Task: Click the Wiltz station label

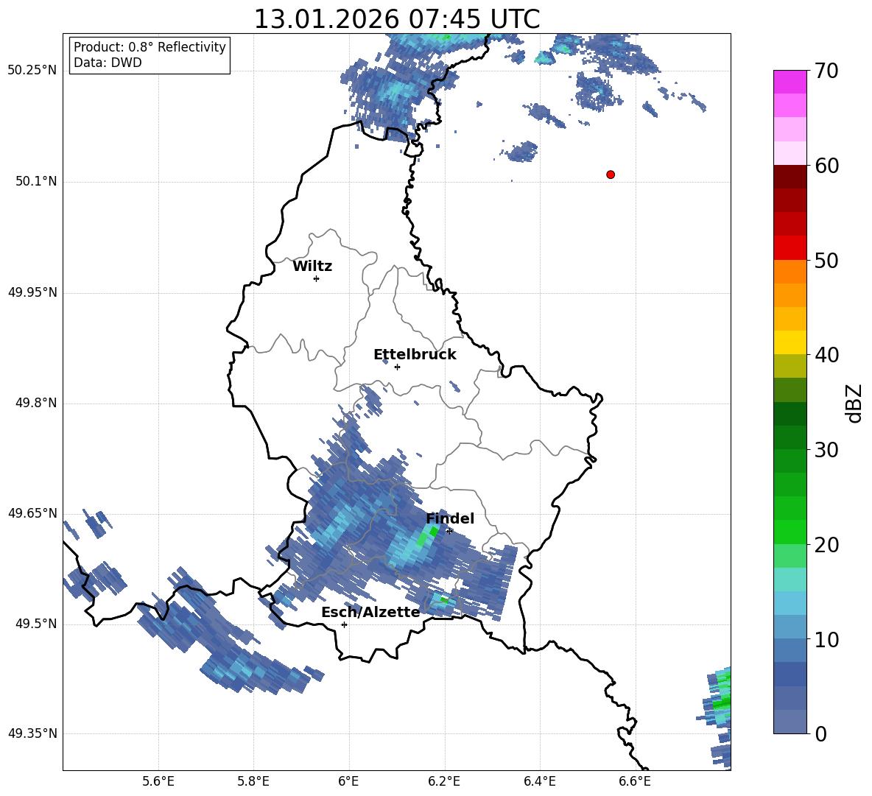Action: click(x=312, y=267)
